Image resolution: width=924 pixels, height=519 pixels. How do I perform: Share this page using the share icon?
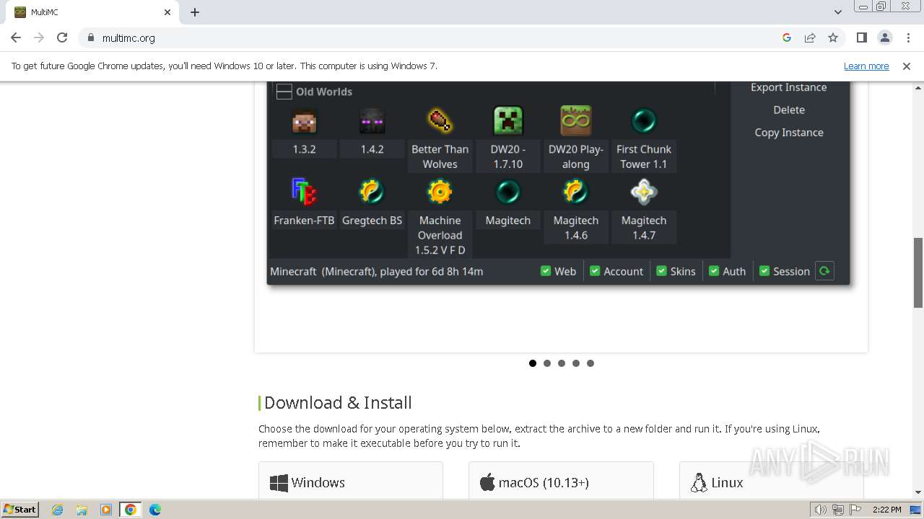(810, 37)
